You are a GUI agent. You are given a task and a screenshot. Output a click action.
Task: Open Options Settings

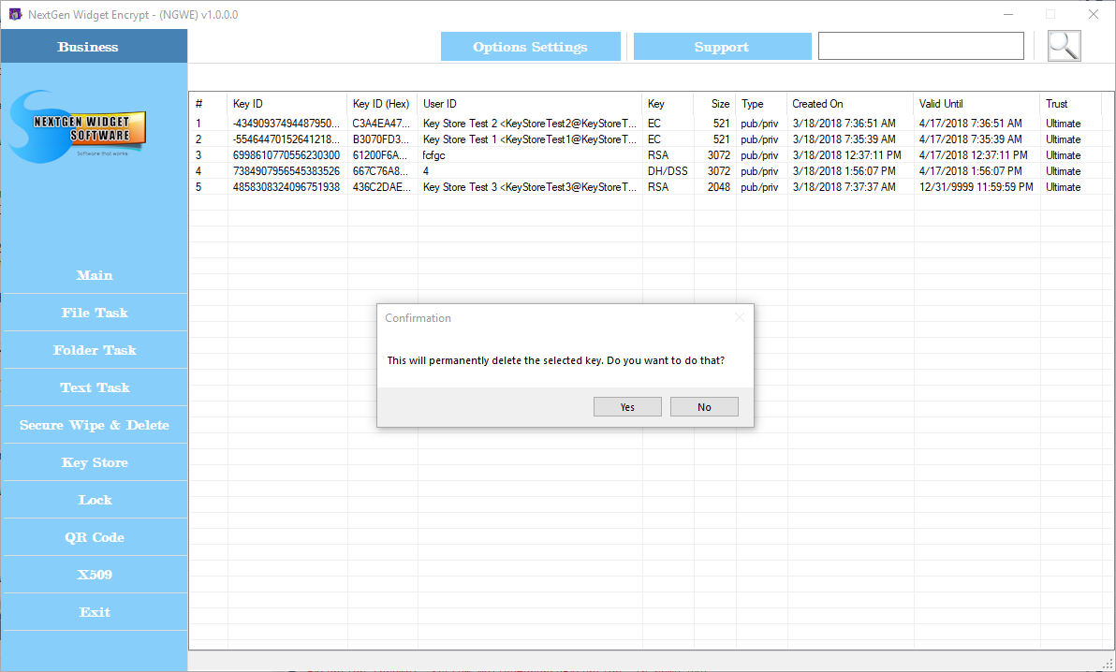coord(530,47)
